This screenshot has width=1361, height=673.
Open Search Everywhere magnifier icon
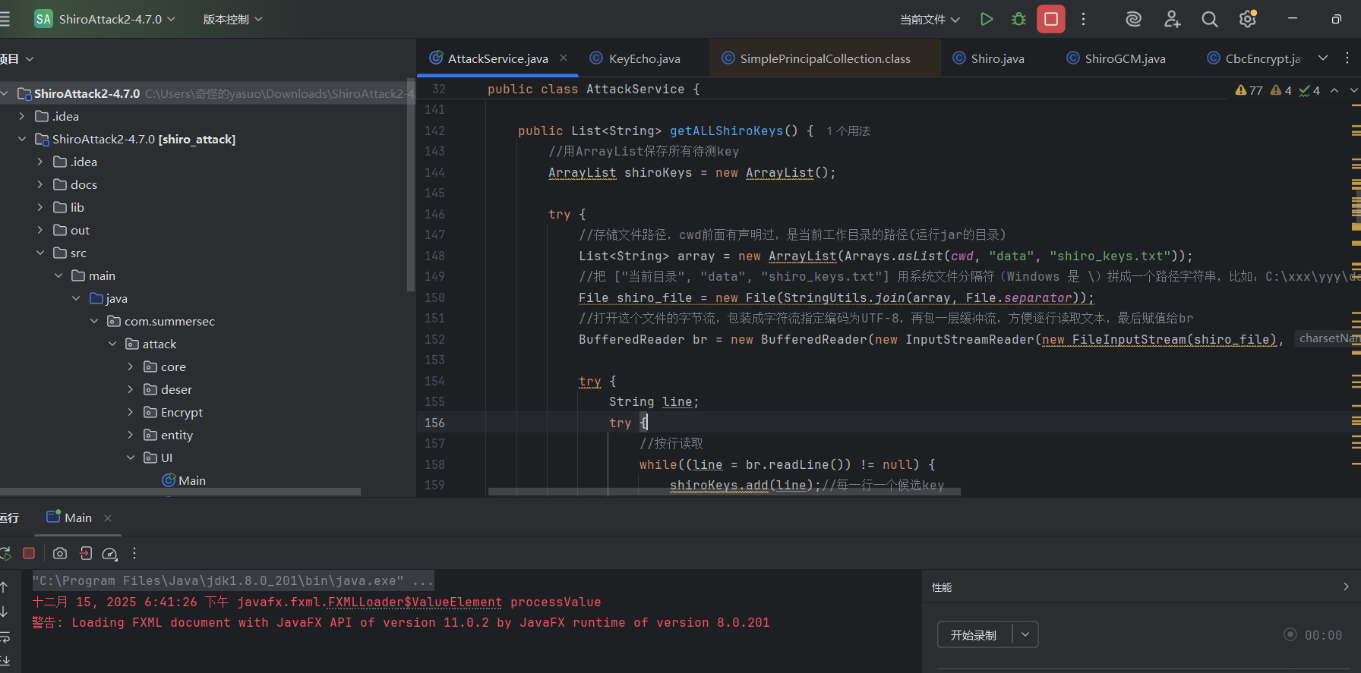coord(1209,19)
